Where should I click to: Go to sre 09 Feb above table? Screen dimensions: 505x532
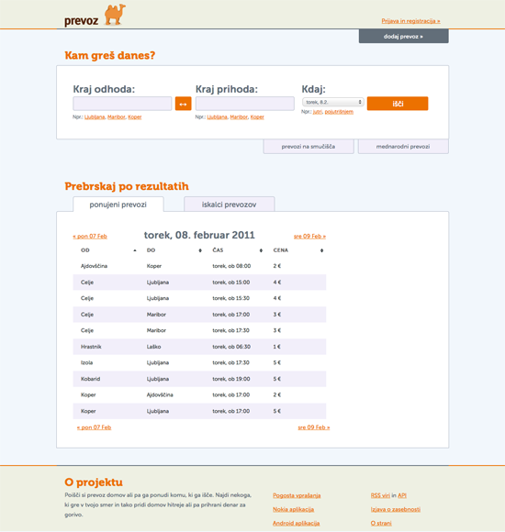click(309, 236)
